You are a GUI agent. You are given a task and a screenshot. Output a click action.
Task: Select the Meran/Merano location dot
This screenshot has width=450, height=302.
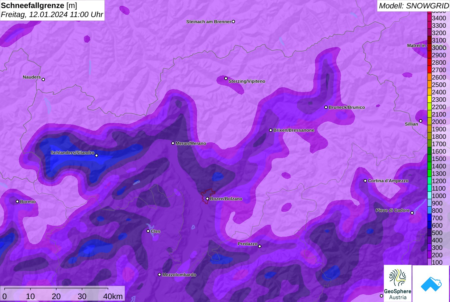tap(173, 143)
